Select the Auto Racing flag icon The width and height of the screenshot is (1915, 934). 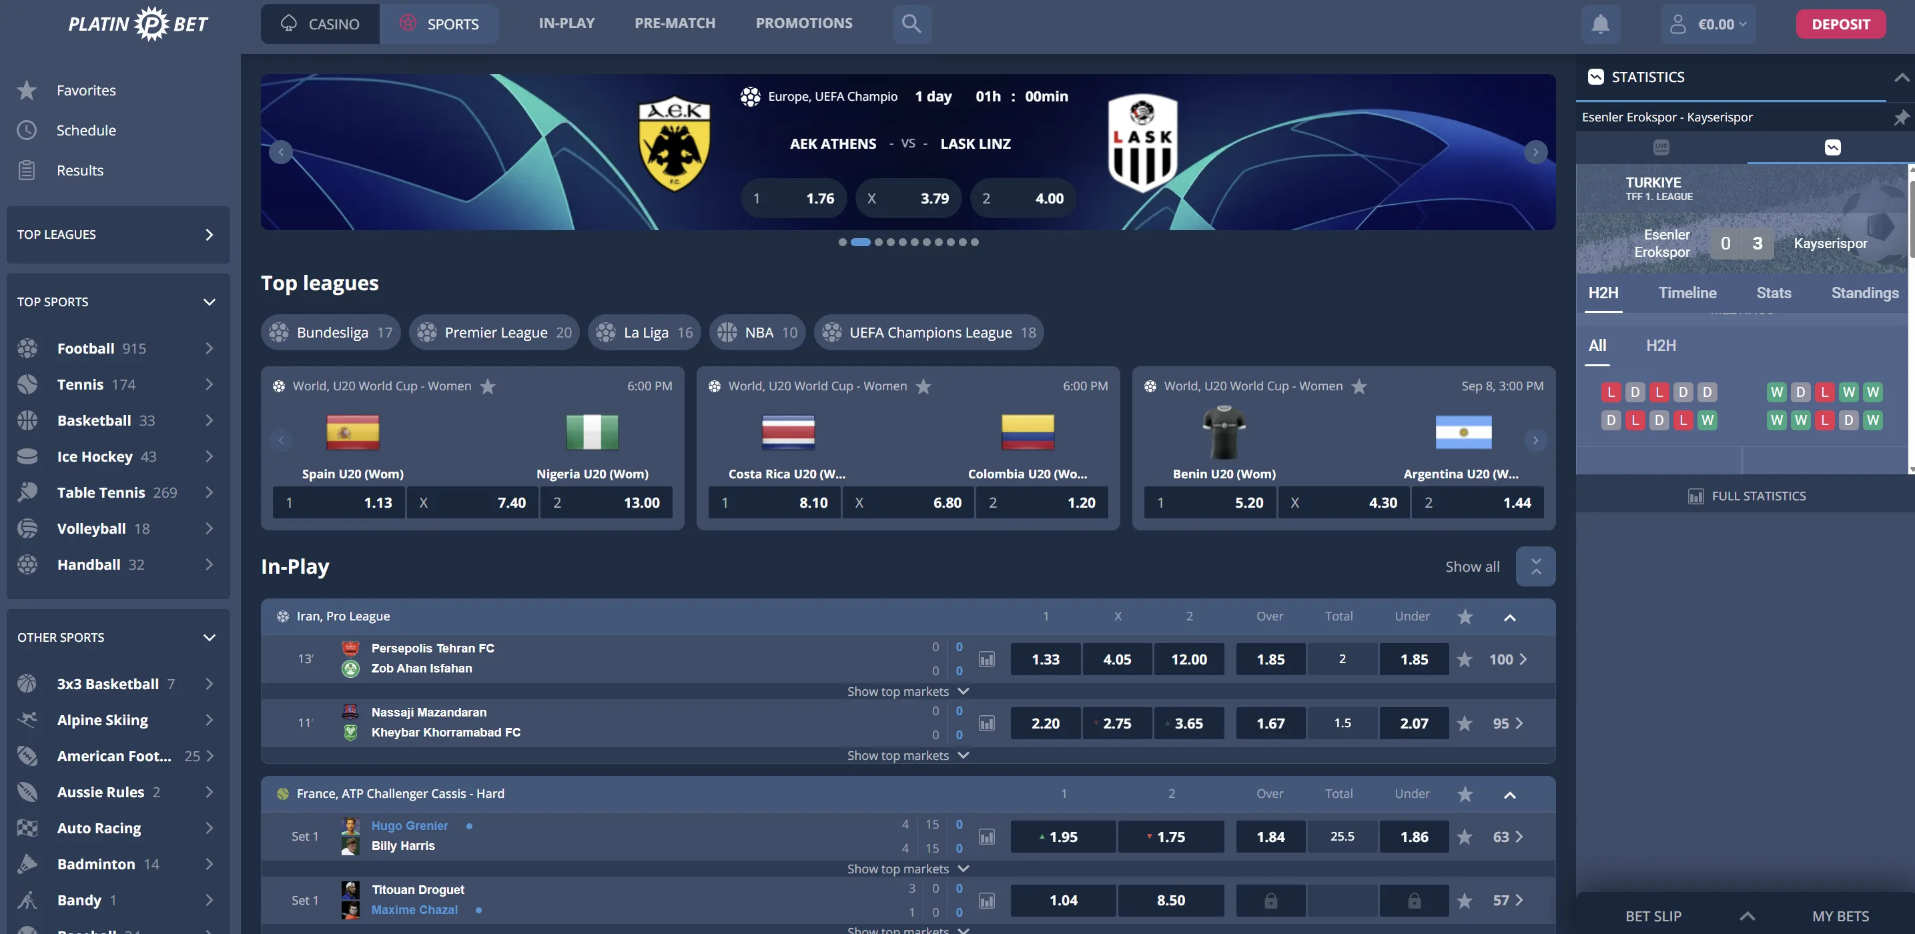click(x=27, y=828)
